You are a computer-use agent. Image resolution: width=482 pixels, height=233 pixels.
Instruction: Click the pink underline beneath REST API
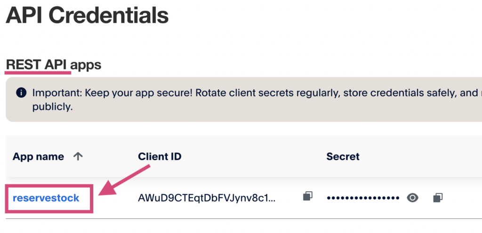[38, 73]
